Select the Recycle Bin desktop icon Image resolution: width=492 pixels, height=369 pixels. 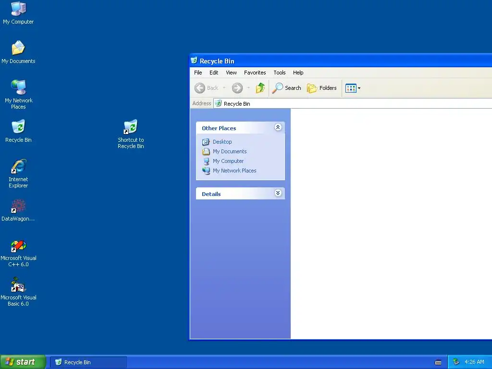18,131
